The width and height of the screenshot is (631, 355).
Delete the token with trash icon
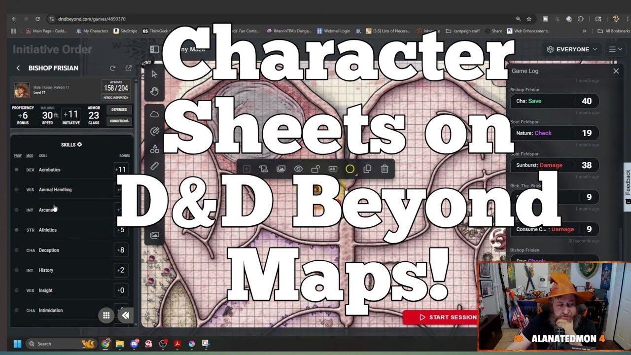pyautogui.click(x=385, y=169)
